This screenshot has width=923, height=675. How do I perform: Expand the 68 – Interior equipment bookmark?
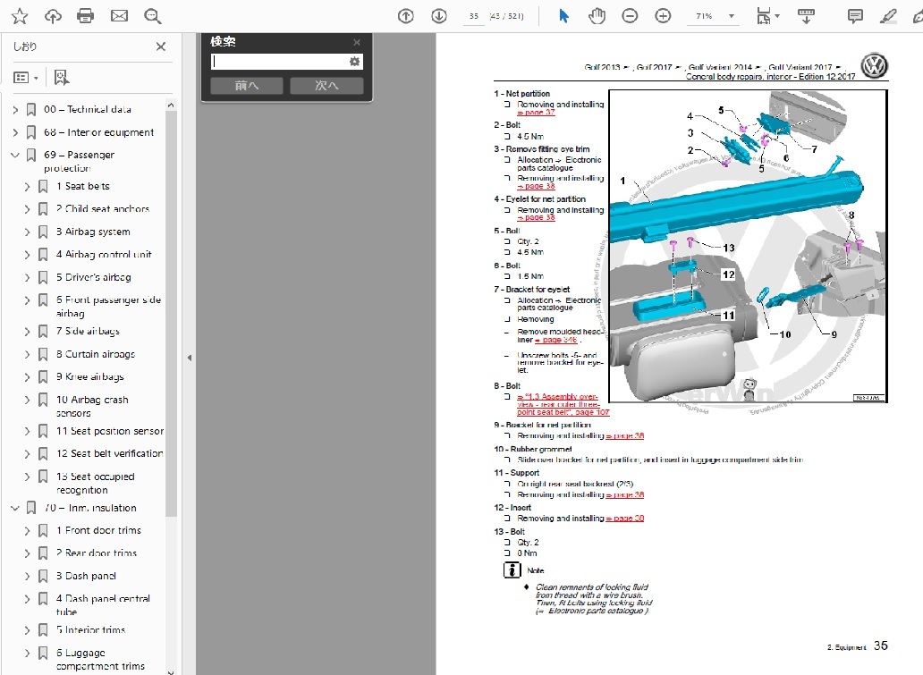[x=15, y=132]
